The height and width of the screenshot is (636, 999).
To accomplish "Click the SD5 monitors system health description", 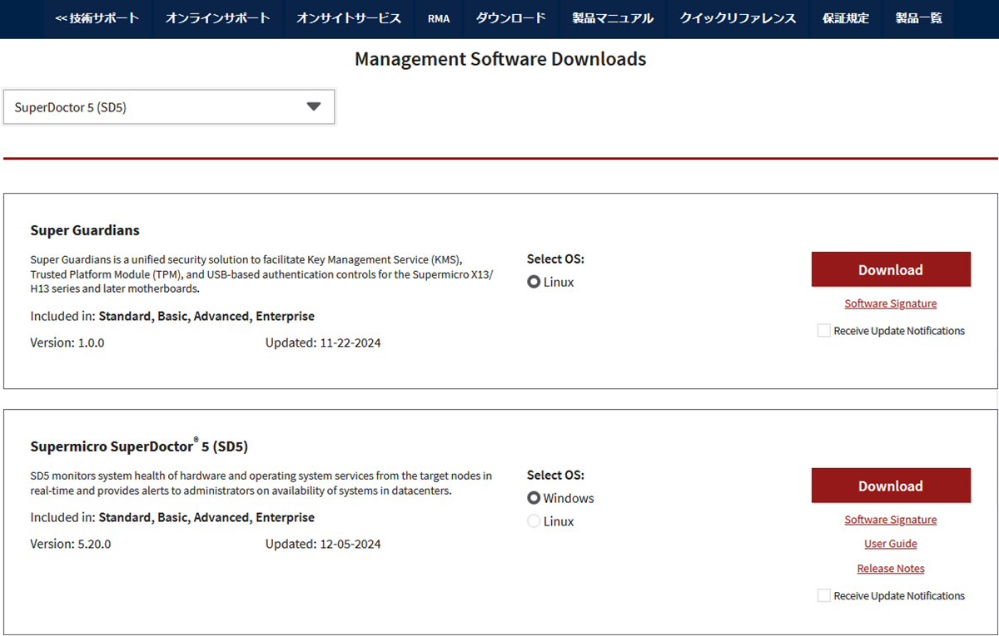I will (x=261, y=483).
